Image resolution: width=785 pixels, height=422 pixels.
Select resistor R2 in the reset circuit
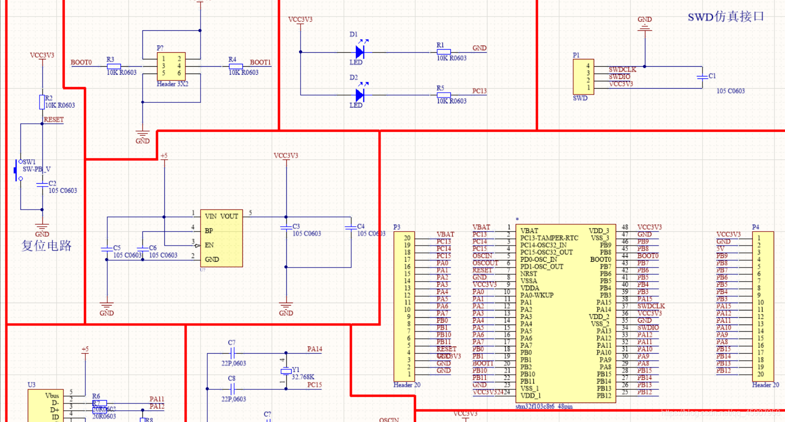pyautogui.click(x=42, y=102)
